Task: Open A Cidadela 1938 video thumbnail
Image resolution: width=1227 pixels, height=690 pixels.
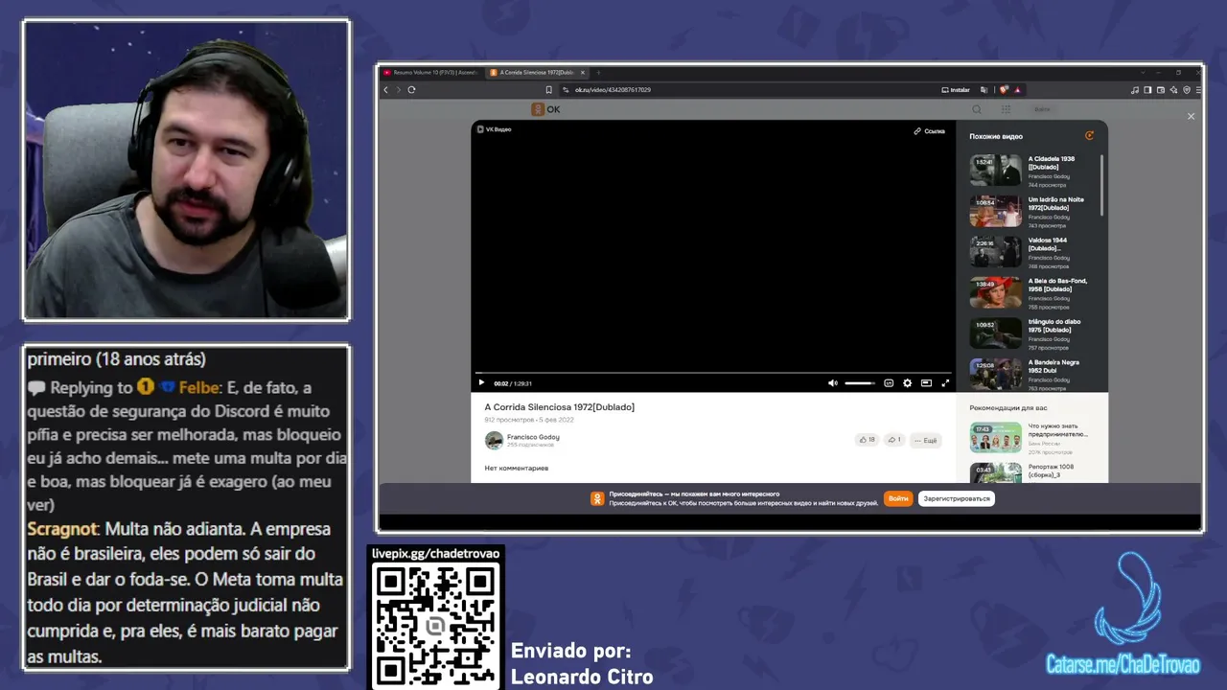Action: [995, 171]
